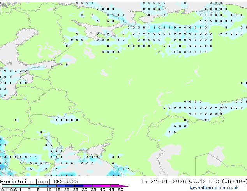The width and height of the screenshot is (247, 191).
Task: Click the '0.5' legend scale label
Action: point(13,189)
